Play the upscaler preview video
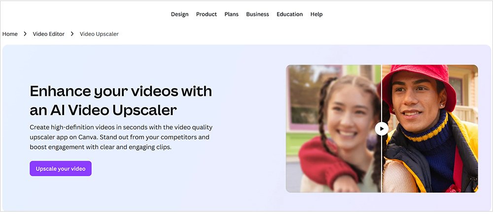Image resolution: width=493 pixels, height=221 pixels. (382, 128)
